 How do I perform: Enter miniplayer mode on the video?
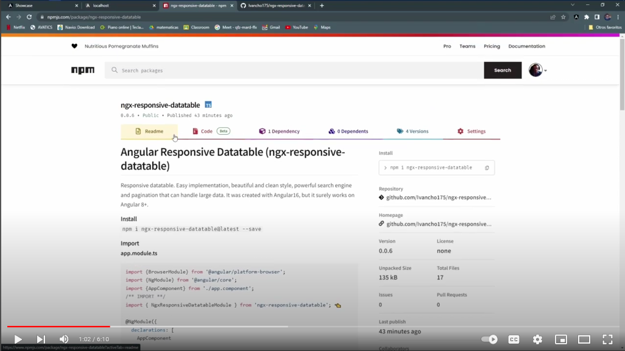(x=560, y=339)
